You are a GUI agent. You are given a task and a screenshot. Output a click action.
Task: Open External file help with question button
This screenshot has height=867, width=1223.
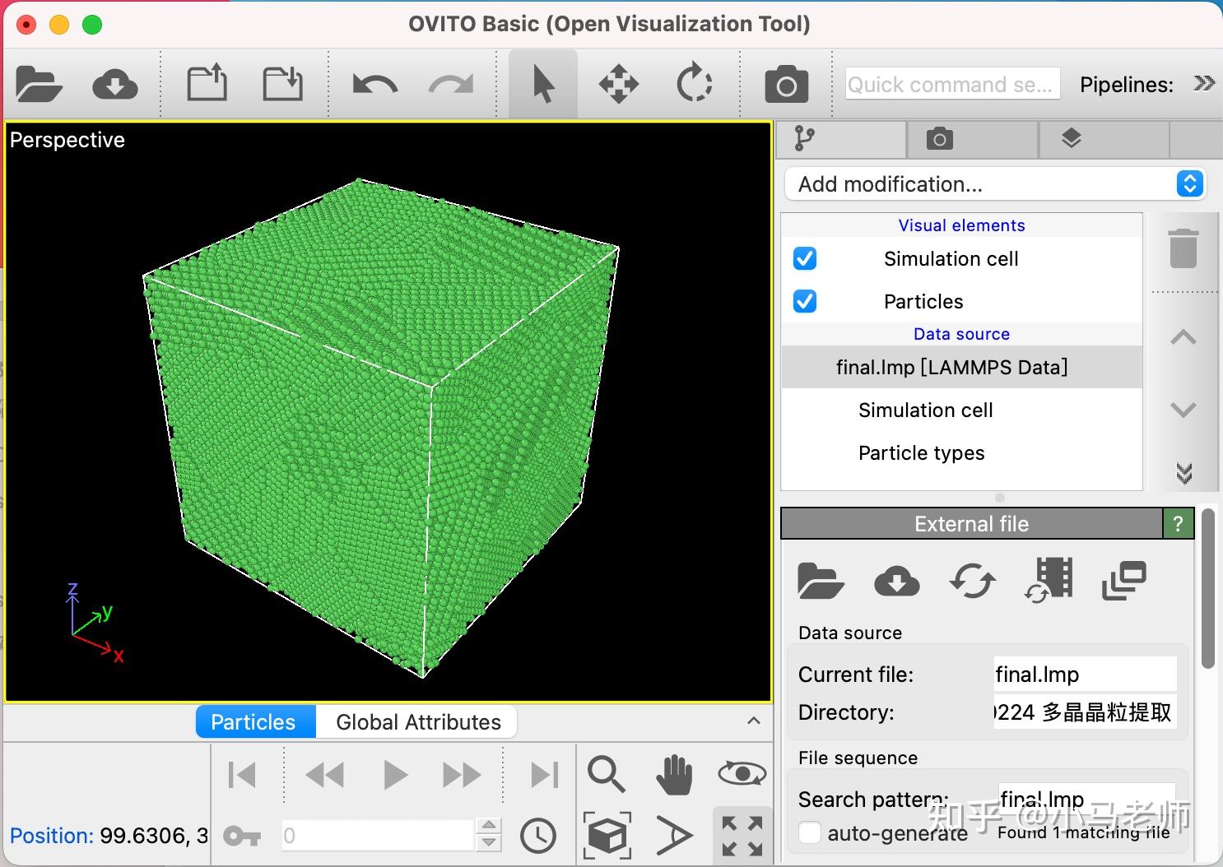click(1178, 524)
